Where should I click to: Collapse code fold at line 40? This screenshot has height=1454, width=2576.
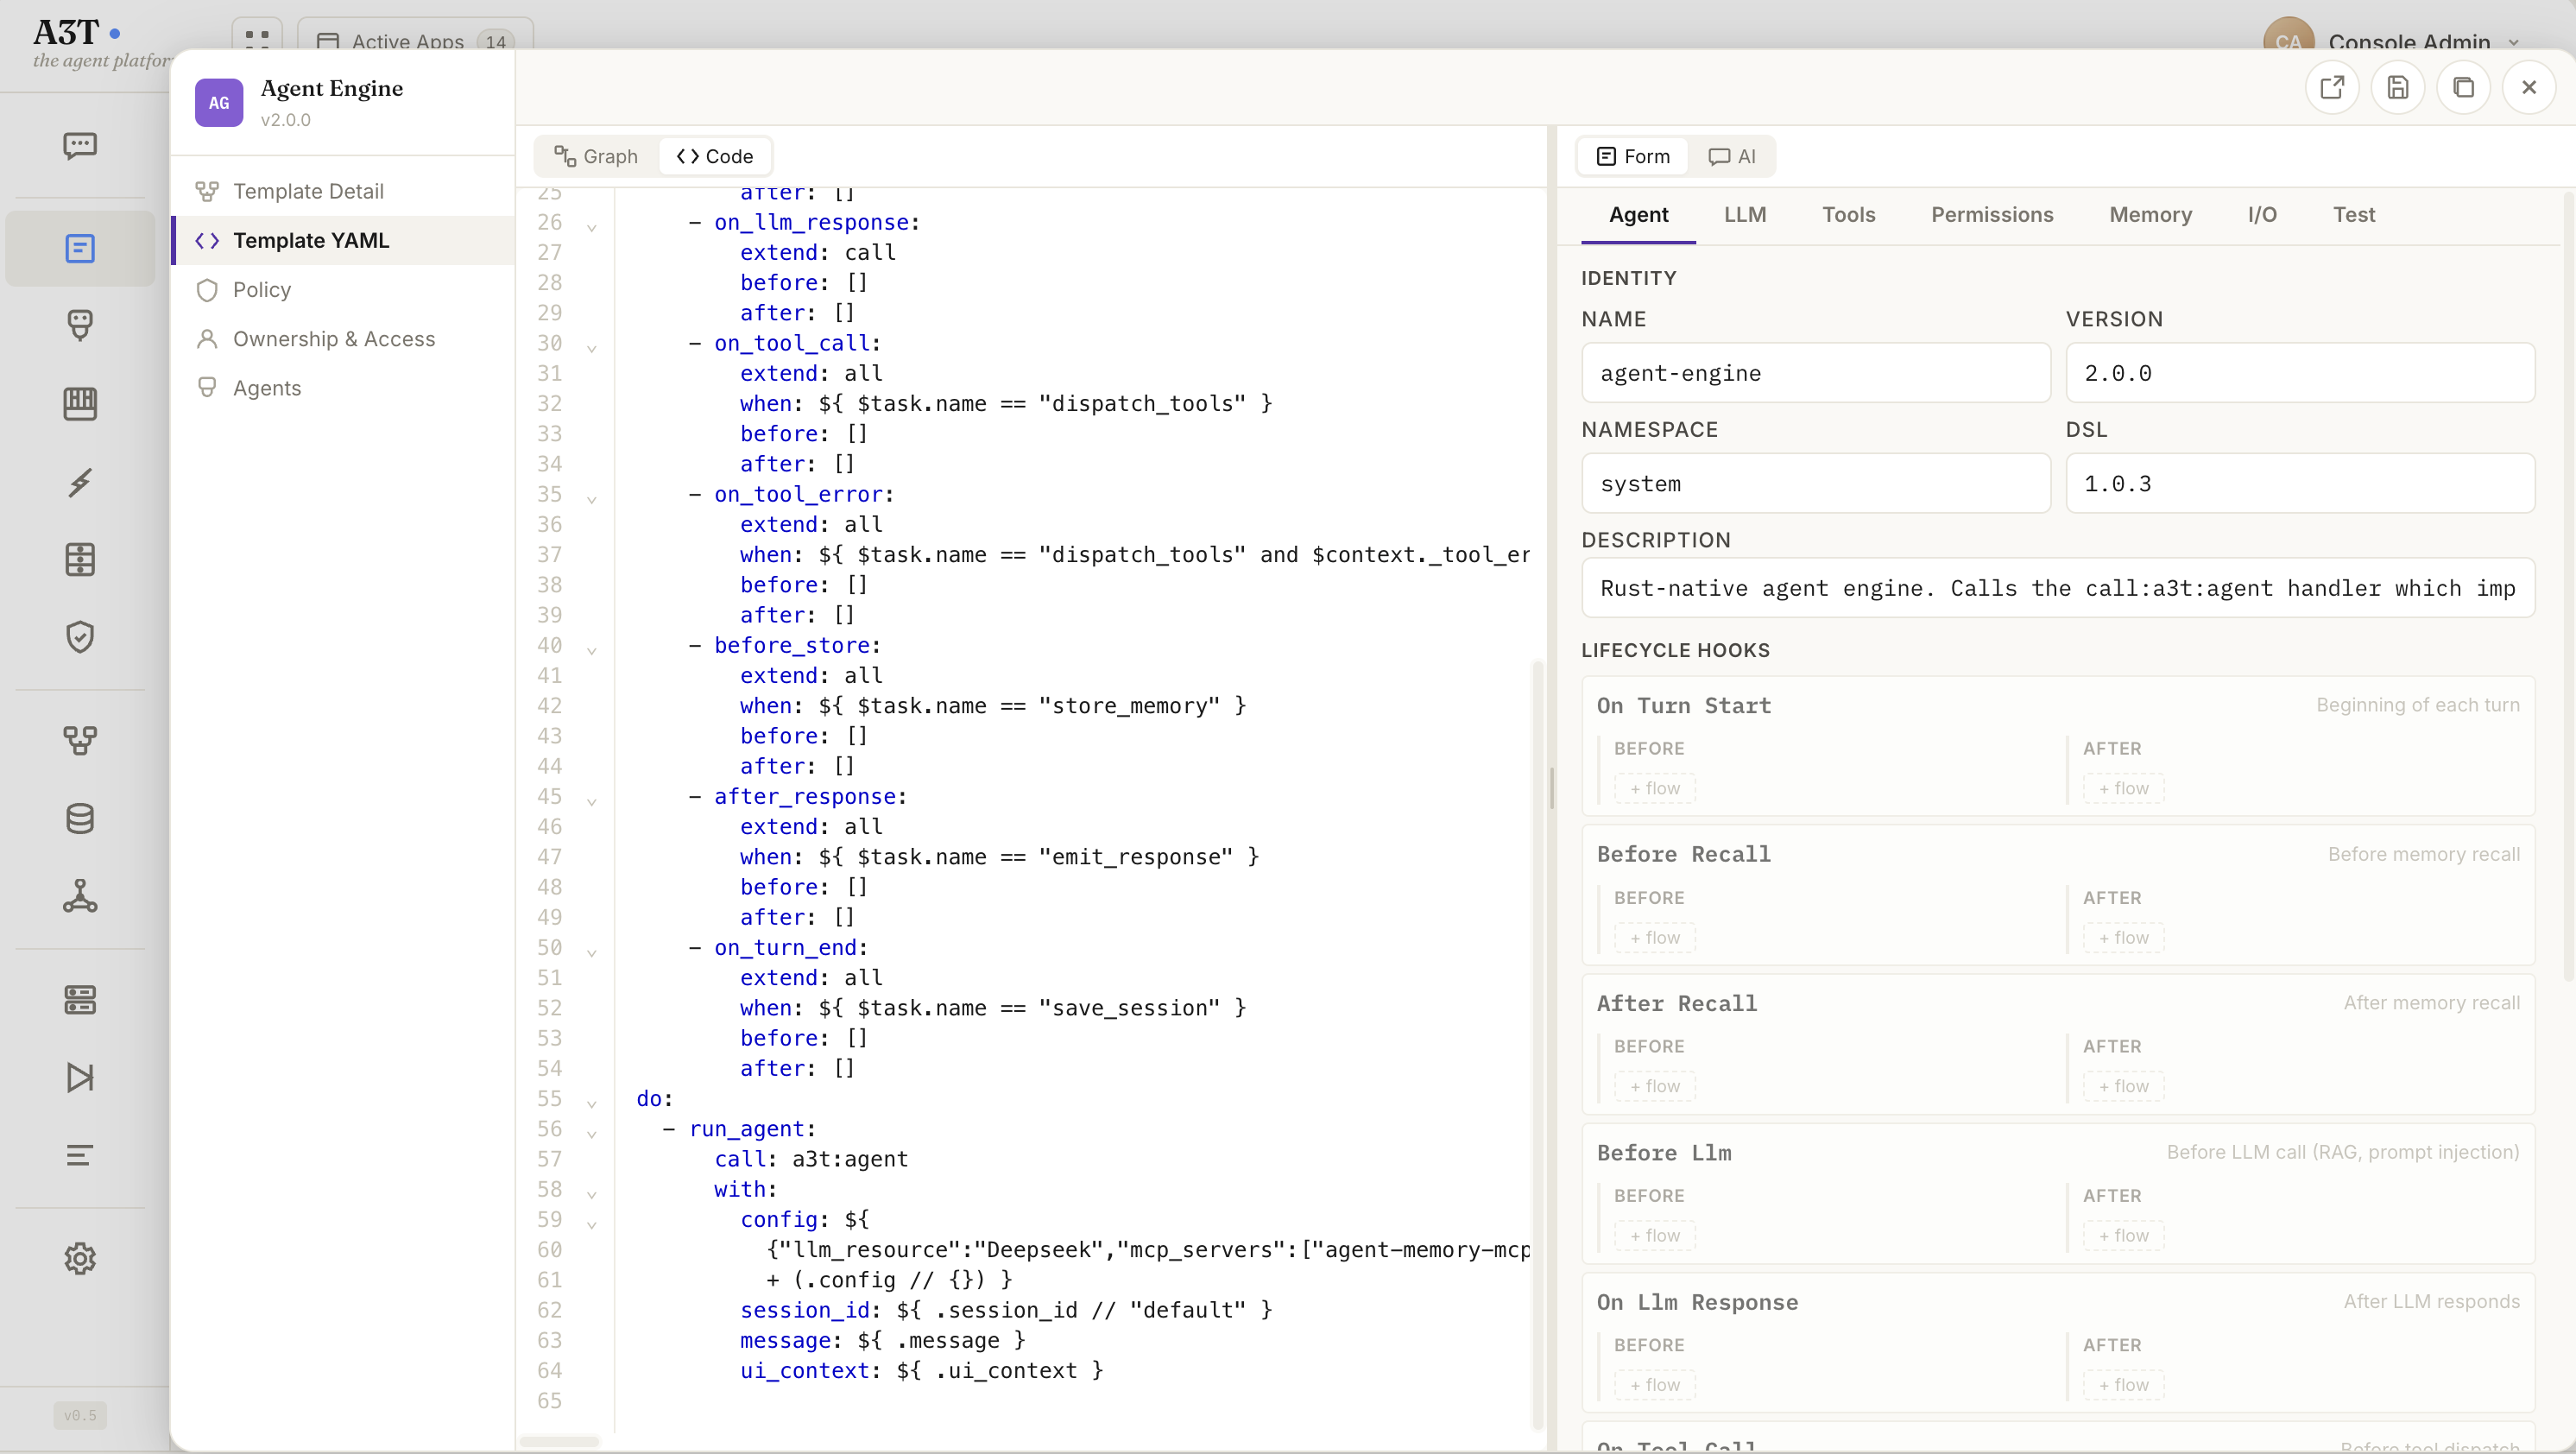click(x=592, y=650)
